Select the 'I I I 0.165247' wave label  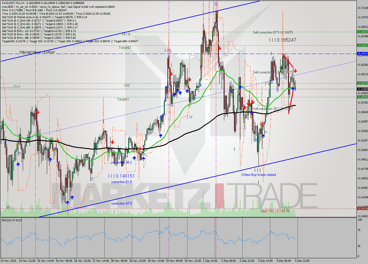[283, 40]
